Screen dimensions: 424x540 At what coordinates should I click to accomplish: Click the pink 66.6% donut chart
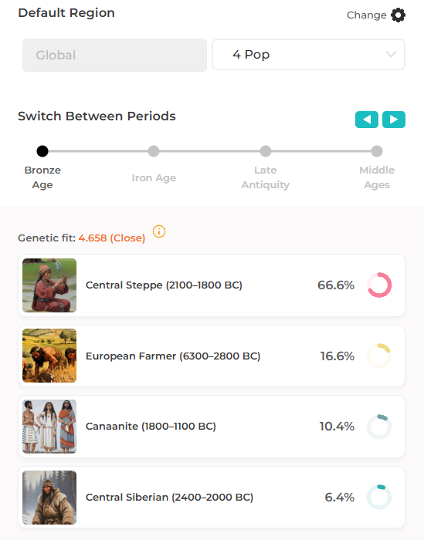pyautogui.click(x=379, y=285)
